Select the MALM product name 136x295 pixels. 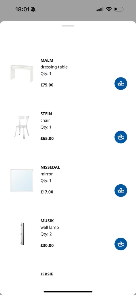[47, 60]
